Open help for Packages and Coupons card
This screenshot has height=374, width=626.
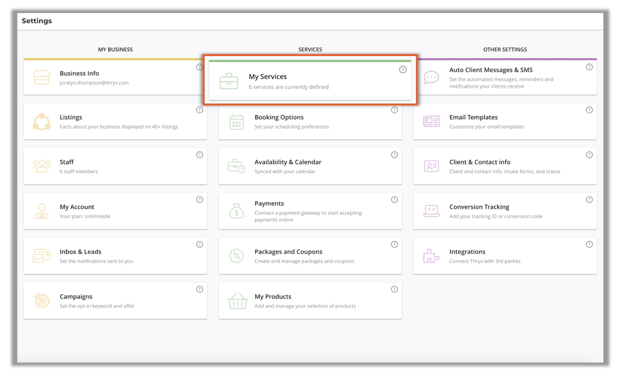395,244
